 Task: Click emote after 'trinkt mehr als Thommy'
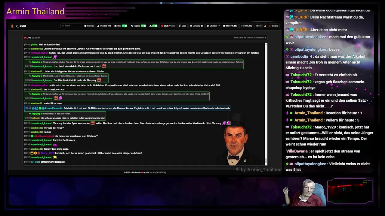tap(99, 80)
